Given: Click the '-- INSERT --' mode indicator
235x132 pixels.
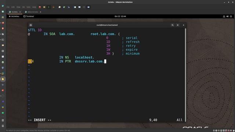Looking at the screenshot, I should 40,120.
